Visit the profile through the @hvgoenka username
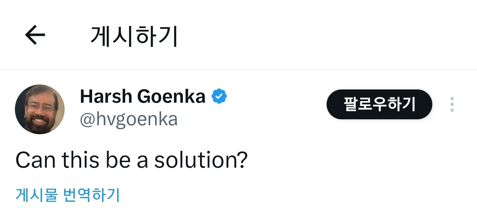This screenshot has width=477, height=221. click(x=129, y=119)
